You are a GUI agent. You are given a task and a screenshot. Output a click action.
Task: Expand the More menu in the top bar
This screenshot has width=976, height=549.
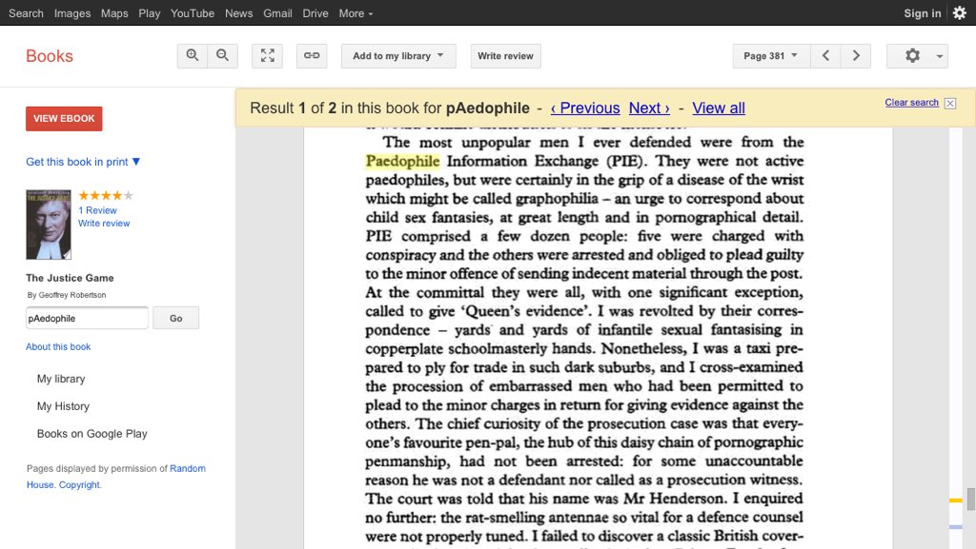tap(356, 13)
